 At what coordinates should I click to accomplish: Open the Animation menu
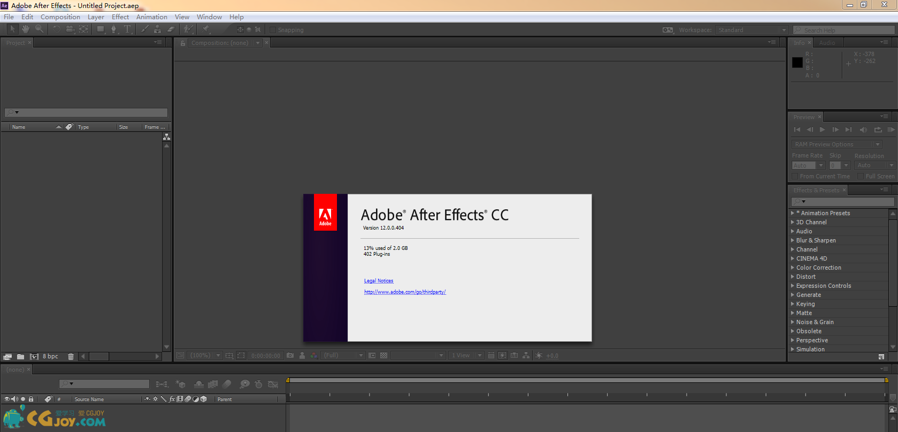click(x=152, y=17)
